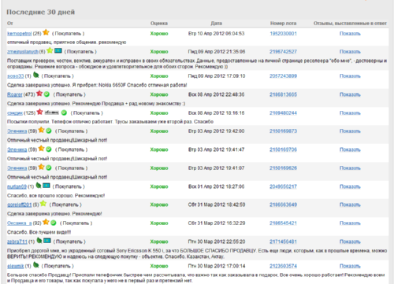This screenshot has width=394, height=284.
Task: Open user profile kemopetrol
Action: (x=20, y=34)
